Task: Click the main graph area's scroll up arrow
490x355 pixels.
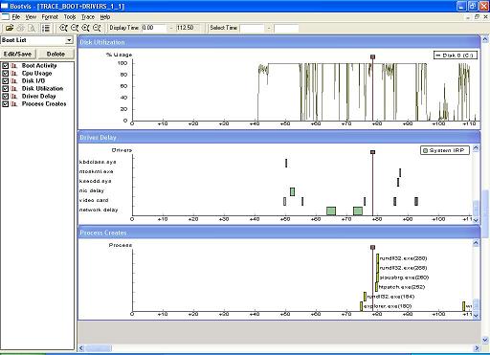Action: [x=485, y=39]
